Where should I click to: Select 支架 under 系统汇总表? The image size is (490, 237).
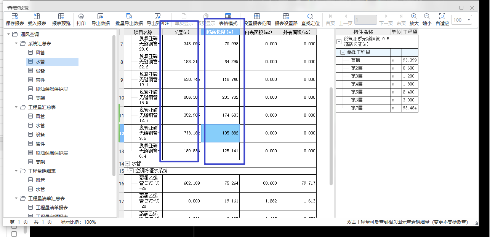click(x=40, y=98)
